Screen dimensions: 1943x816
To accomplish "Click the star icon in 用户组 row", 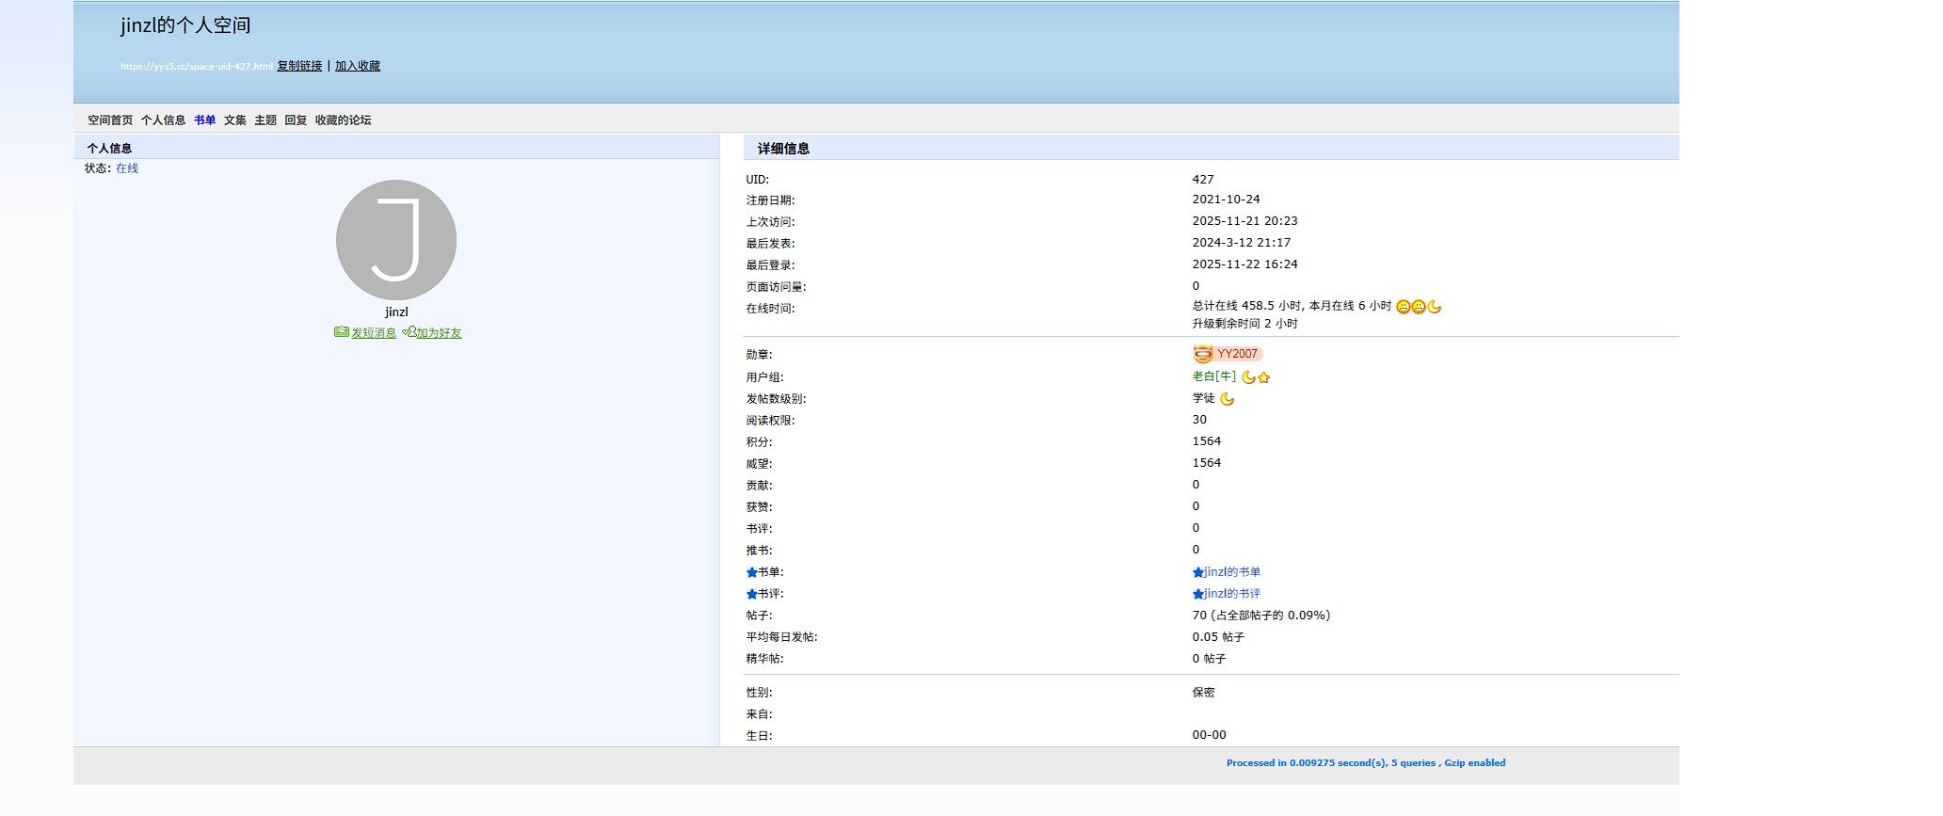I will [x=1263, y=377].
